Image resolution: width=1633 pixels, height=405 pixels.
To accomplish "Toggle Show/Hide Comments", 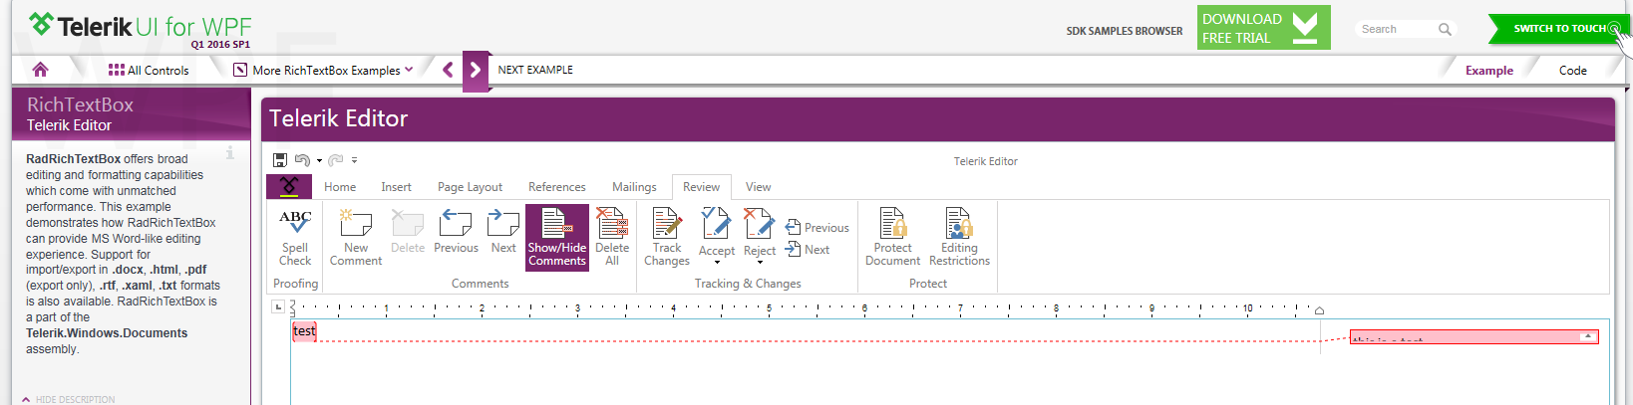I will point(557,237).
